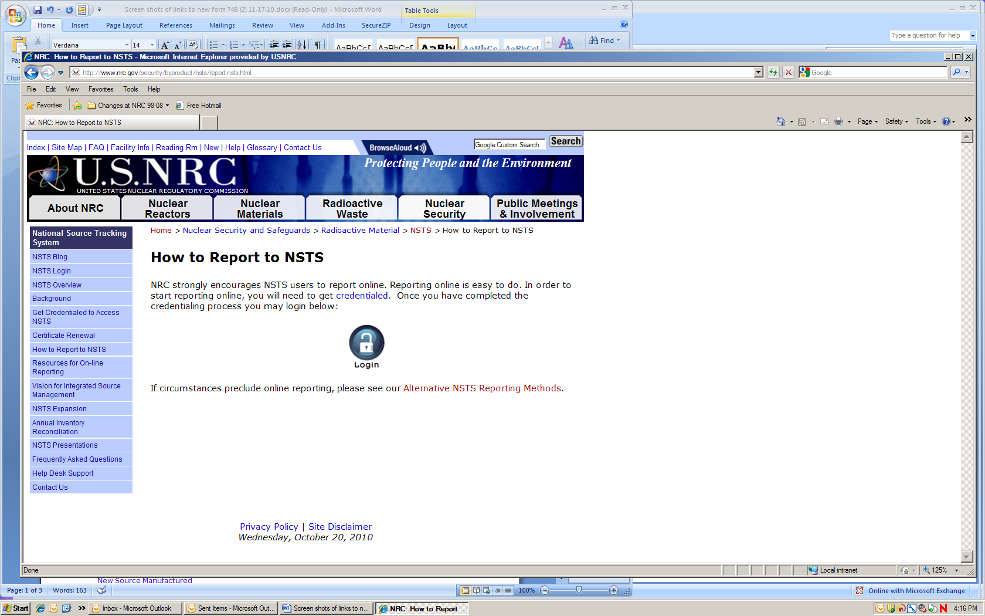
Task: Click the Change Styles icon in Word
Action: coord(566,43)
